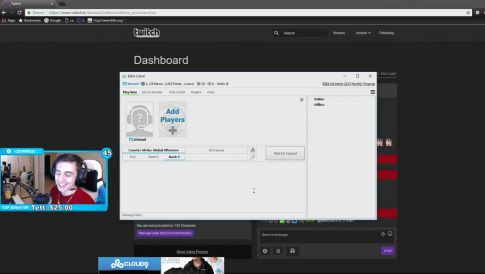This screenshot has height=274, width=485.
Task: Open the Ringers tab
Action: point(196,92)
